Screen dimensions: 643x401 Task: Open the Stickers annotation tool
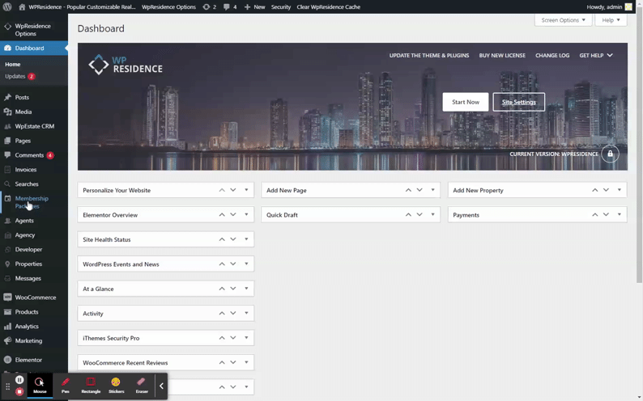click(x=116, y=385)
